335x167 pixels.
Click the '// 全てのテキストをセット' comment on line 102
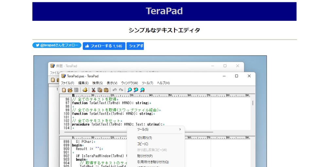click(x=97, y=121)
